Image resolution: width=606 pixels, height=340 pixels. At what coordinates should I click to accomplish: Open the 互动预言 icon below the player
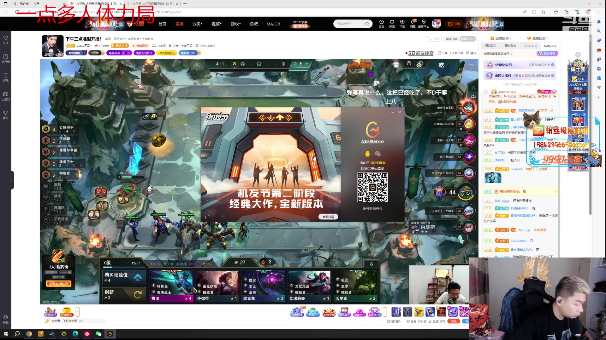tap(67, 312)
